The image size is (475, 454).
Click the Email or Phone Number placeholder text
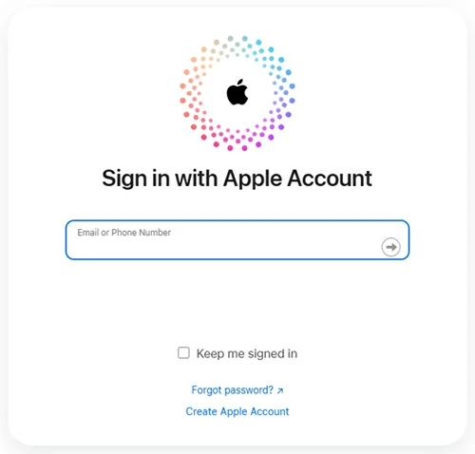(x=123, y=233)
